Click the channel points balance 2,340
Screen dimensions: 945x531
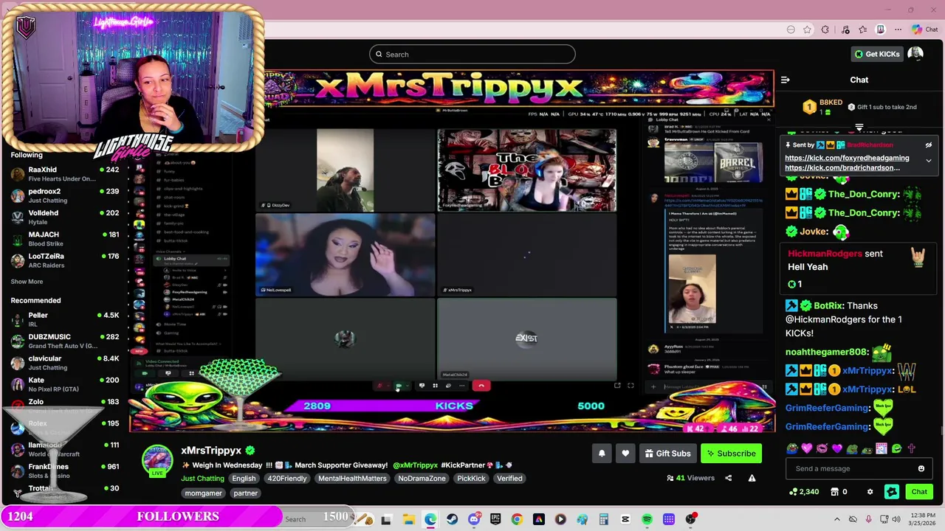804,492
